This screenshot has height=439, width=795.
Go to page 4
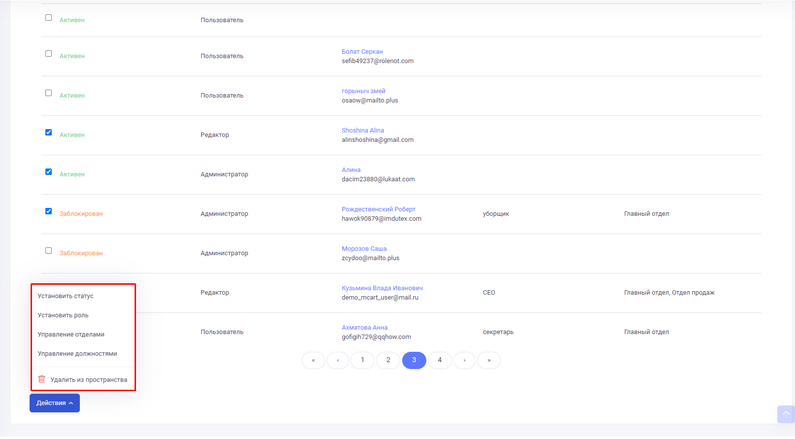pos(440,360)
